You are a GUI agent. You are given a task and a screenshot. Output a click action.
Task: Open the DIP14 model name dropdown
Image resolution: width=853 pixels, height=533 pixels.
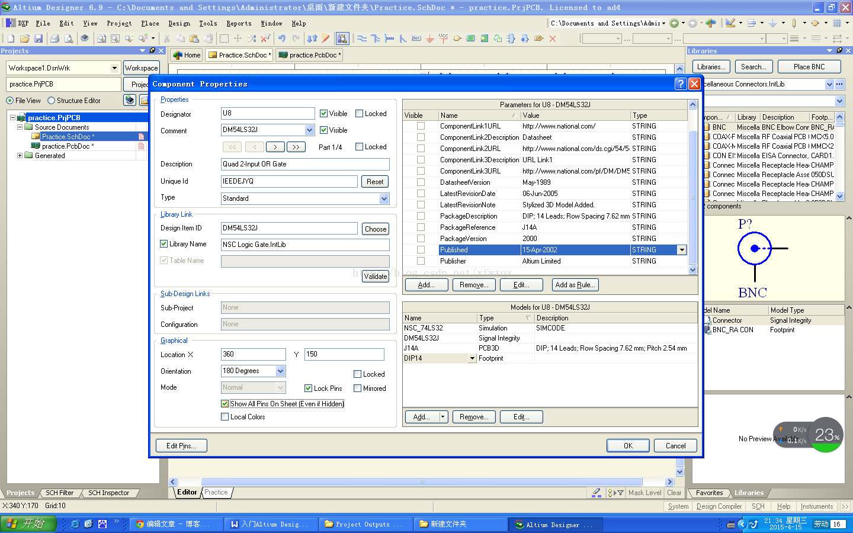tap(472, 358)
